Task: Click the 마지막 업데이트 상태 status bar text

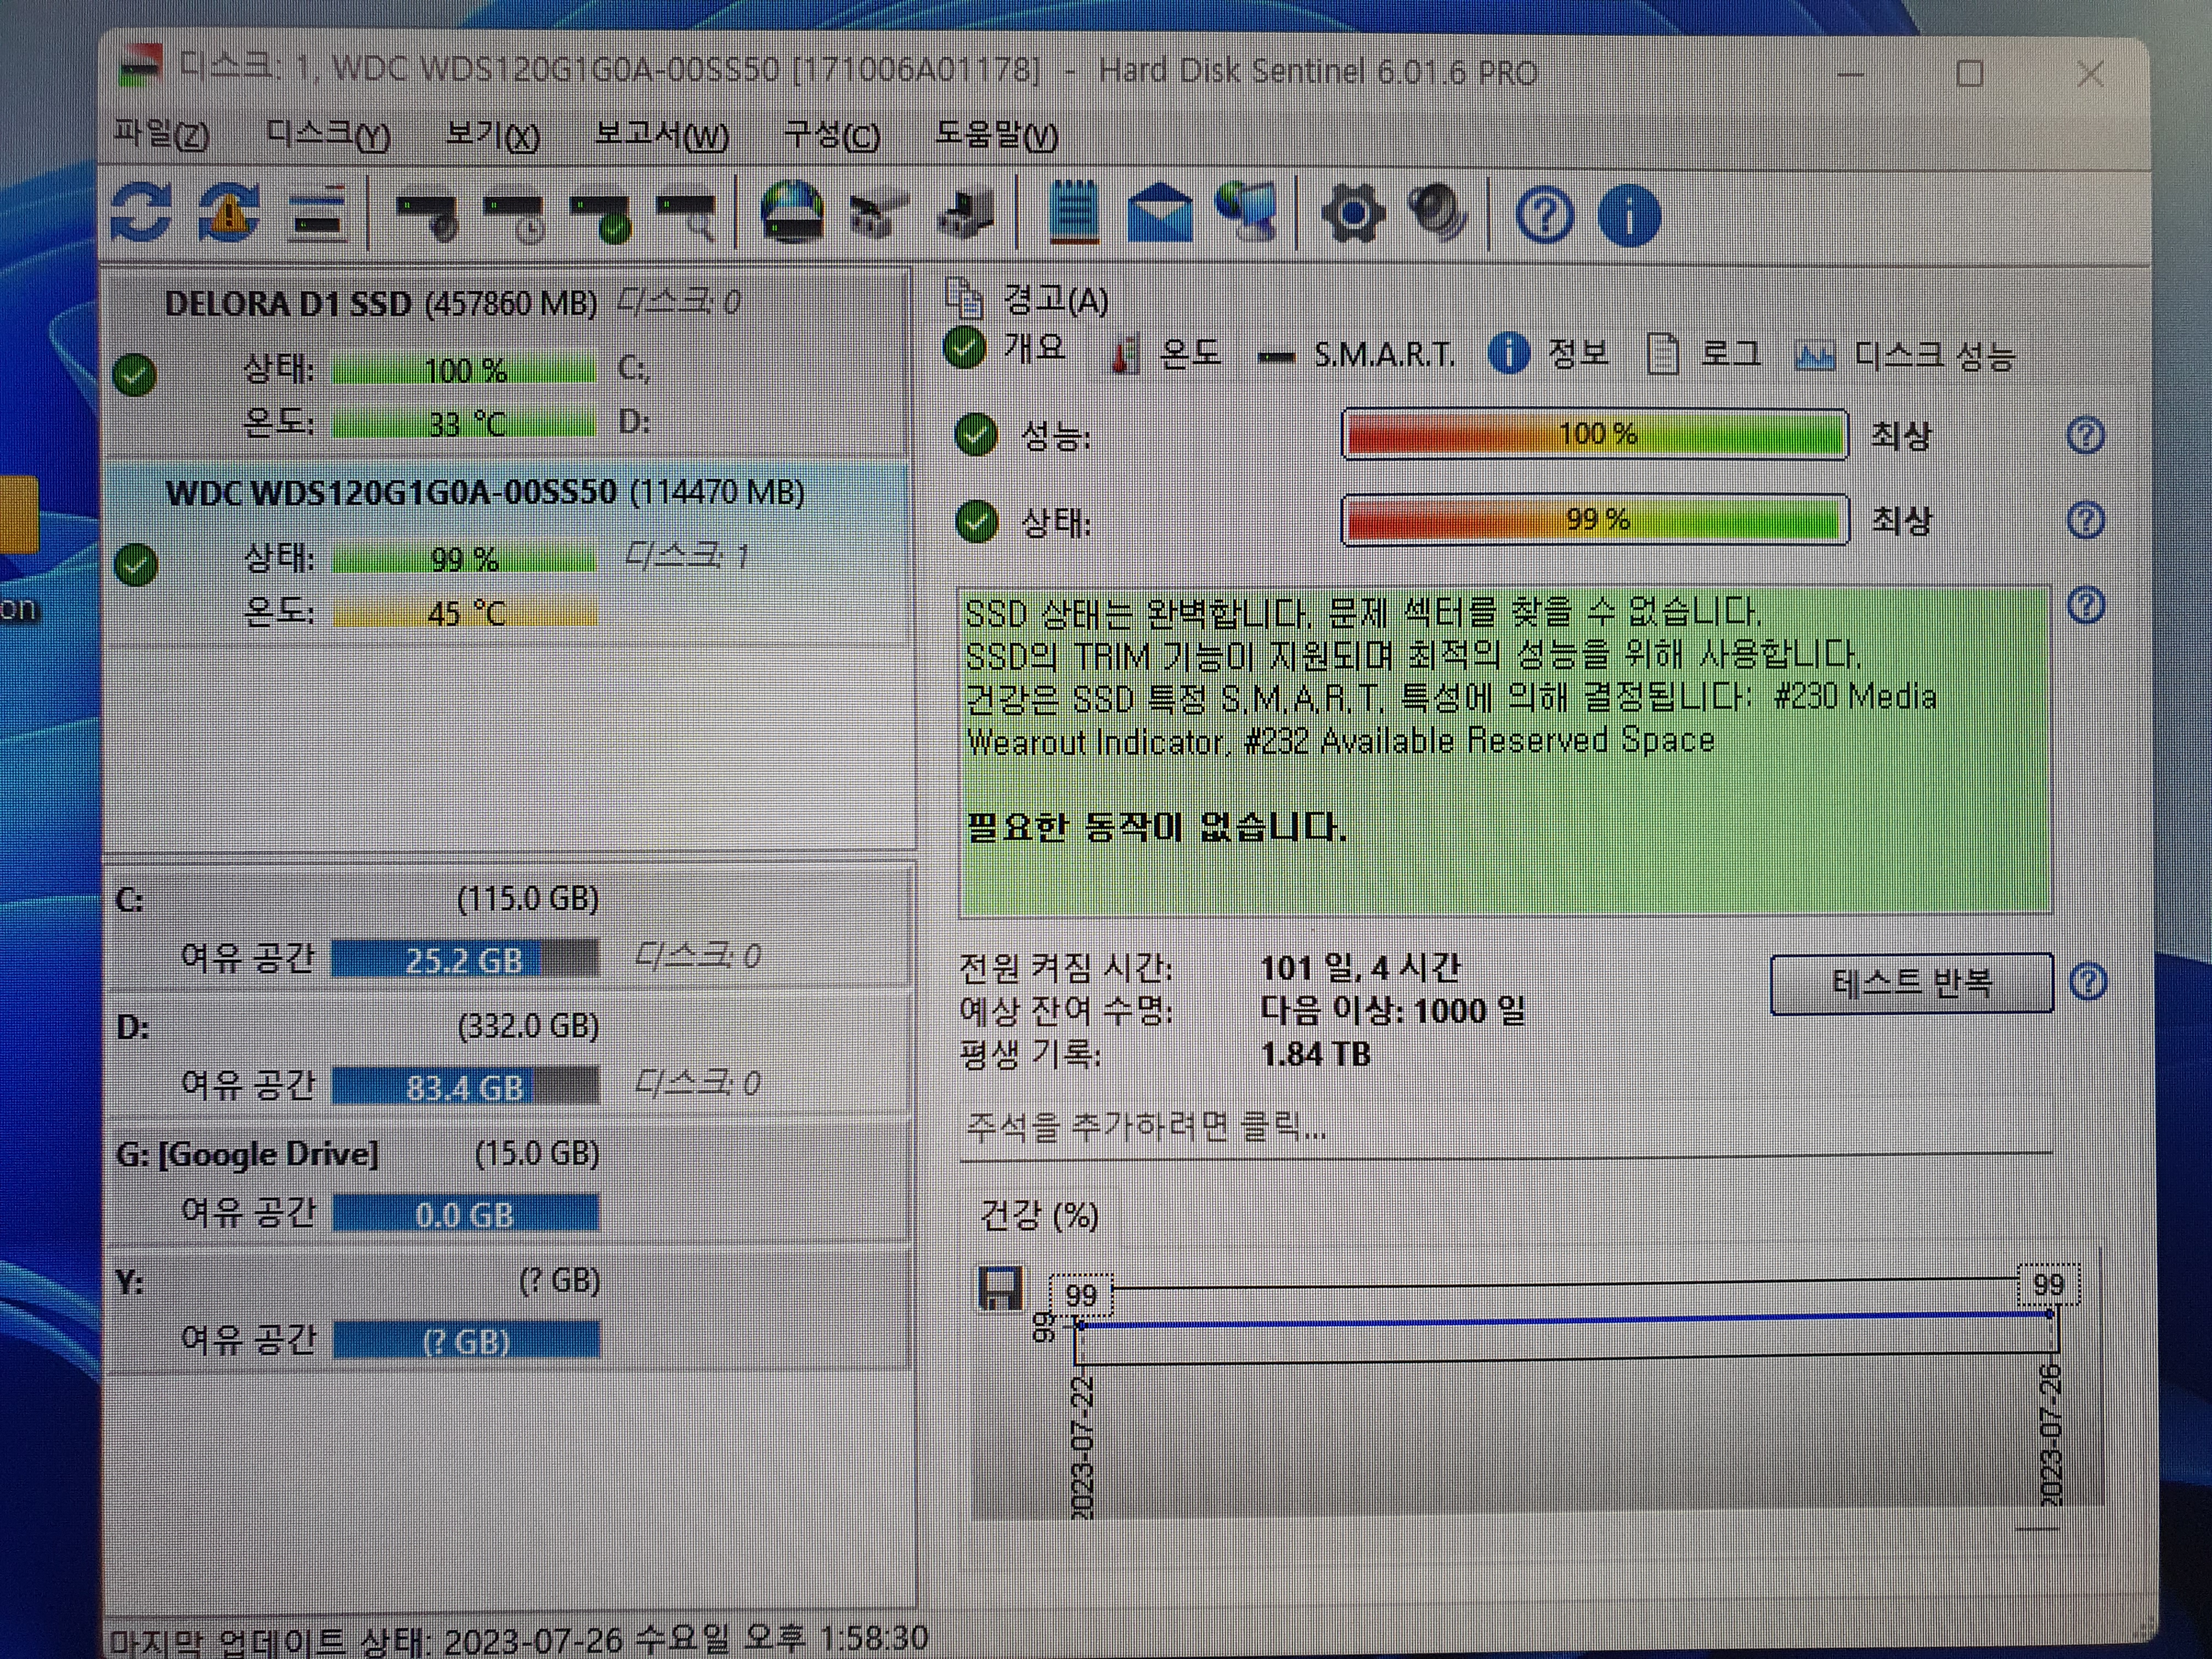Action: (x=518, y=1639)
